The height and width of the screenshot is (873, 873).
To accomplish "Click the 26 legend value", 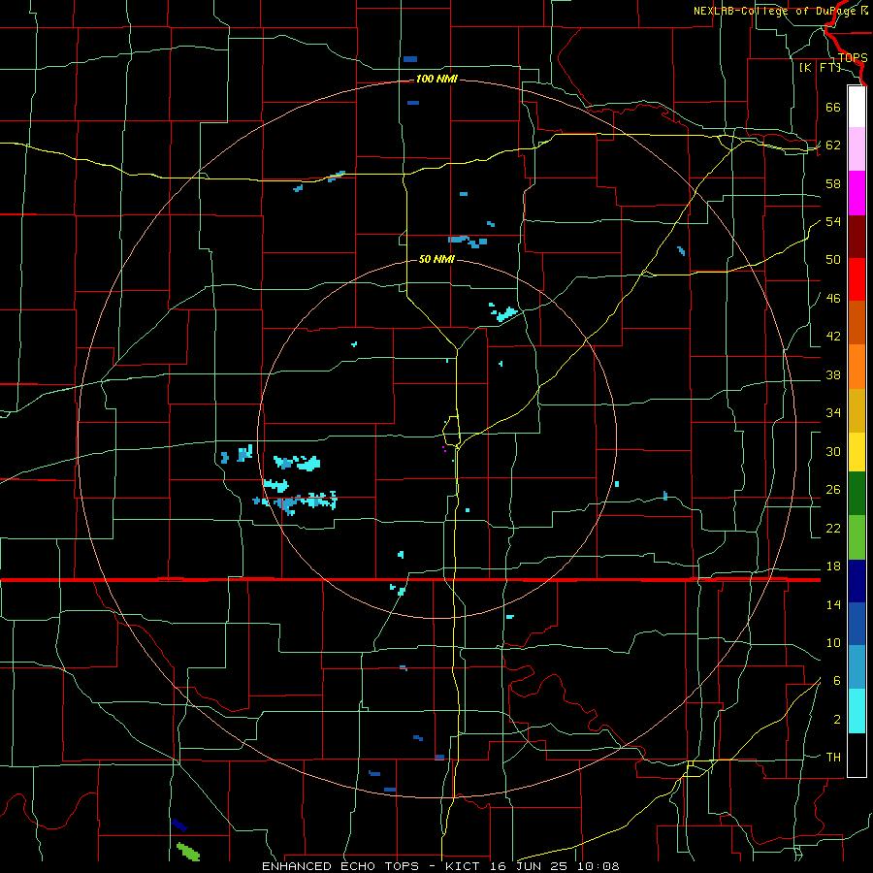I will pos(833,490).
